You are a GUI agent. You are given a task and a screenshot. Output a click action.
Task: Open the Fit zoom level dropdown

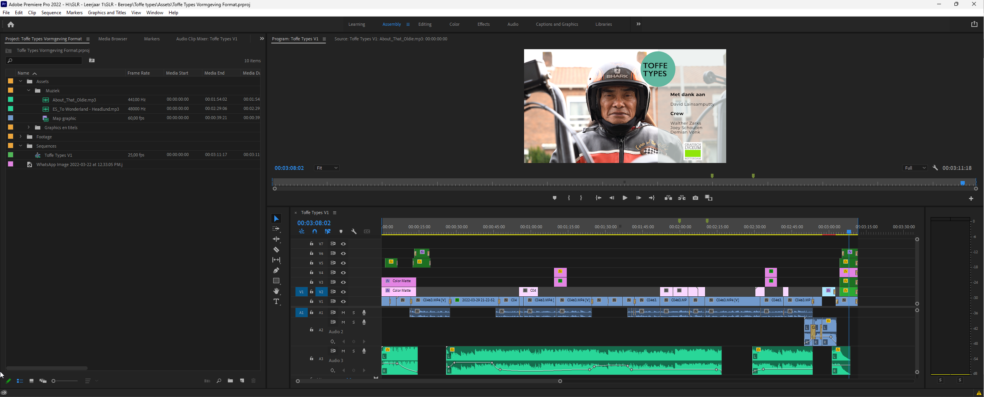[x=327, y=168]
